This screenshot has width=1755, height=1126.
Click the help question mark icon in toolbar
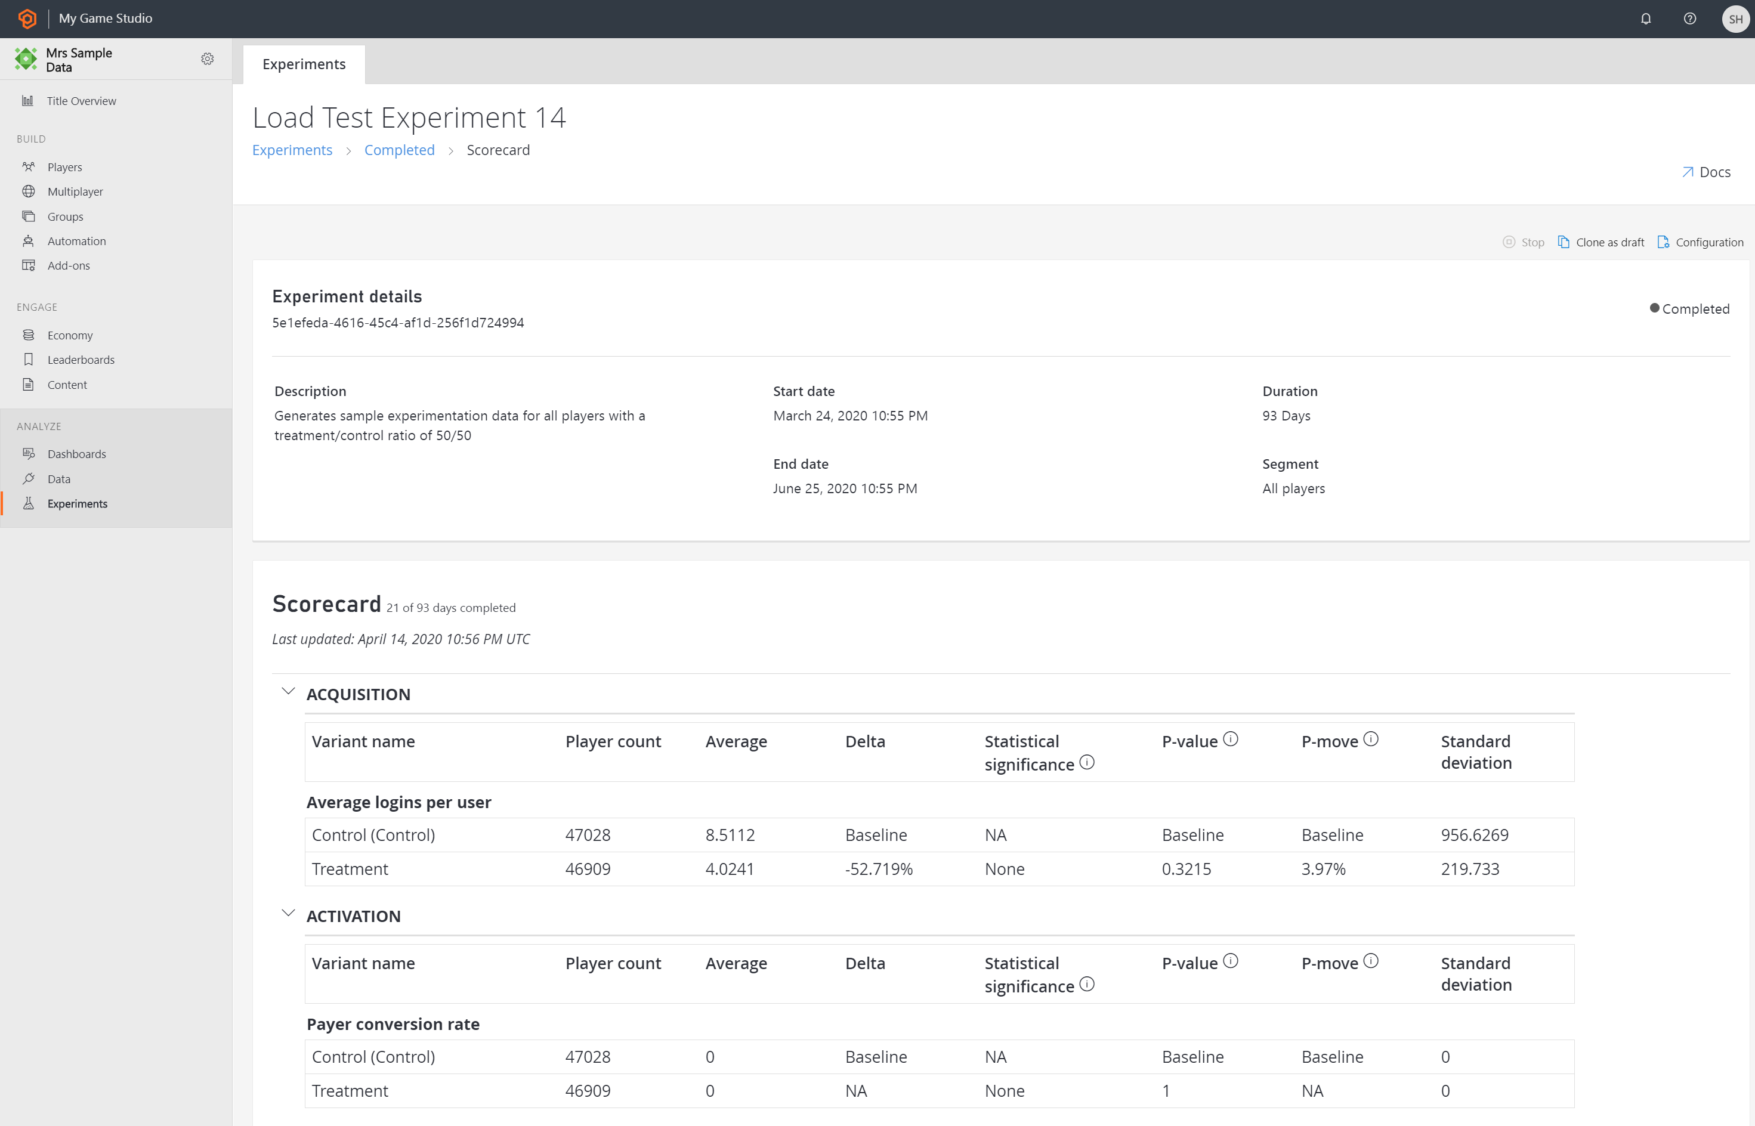click(1690, 19)
